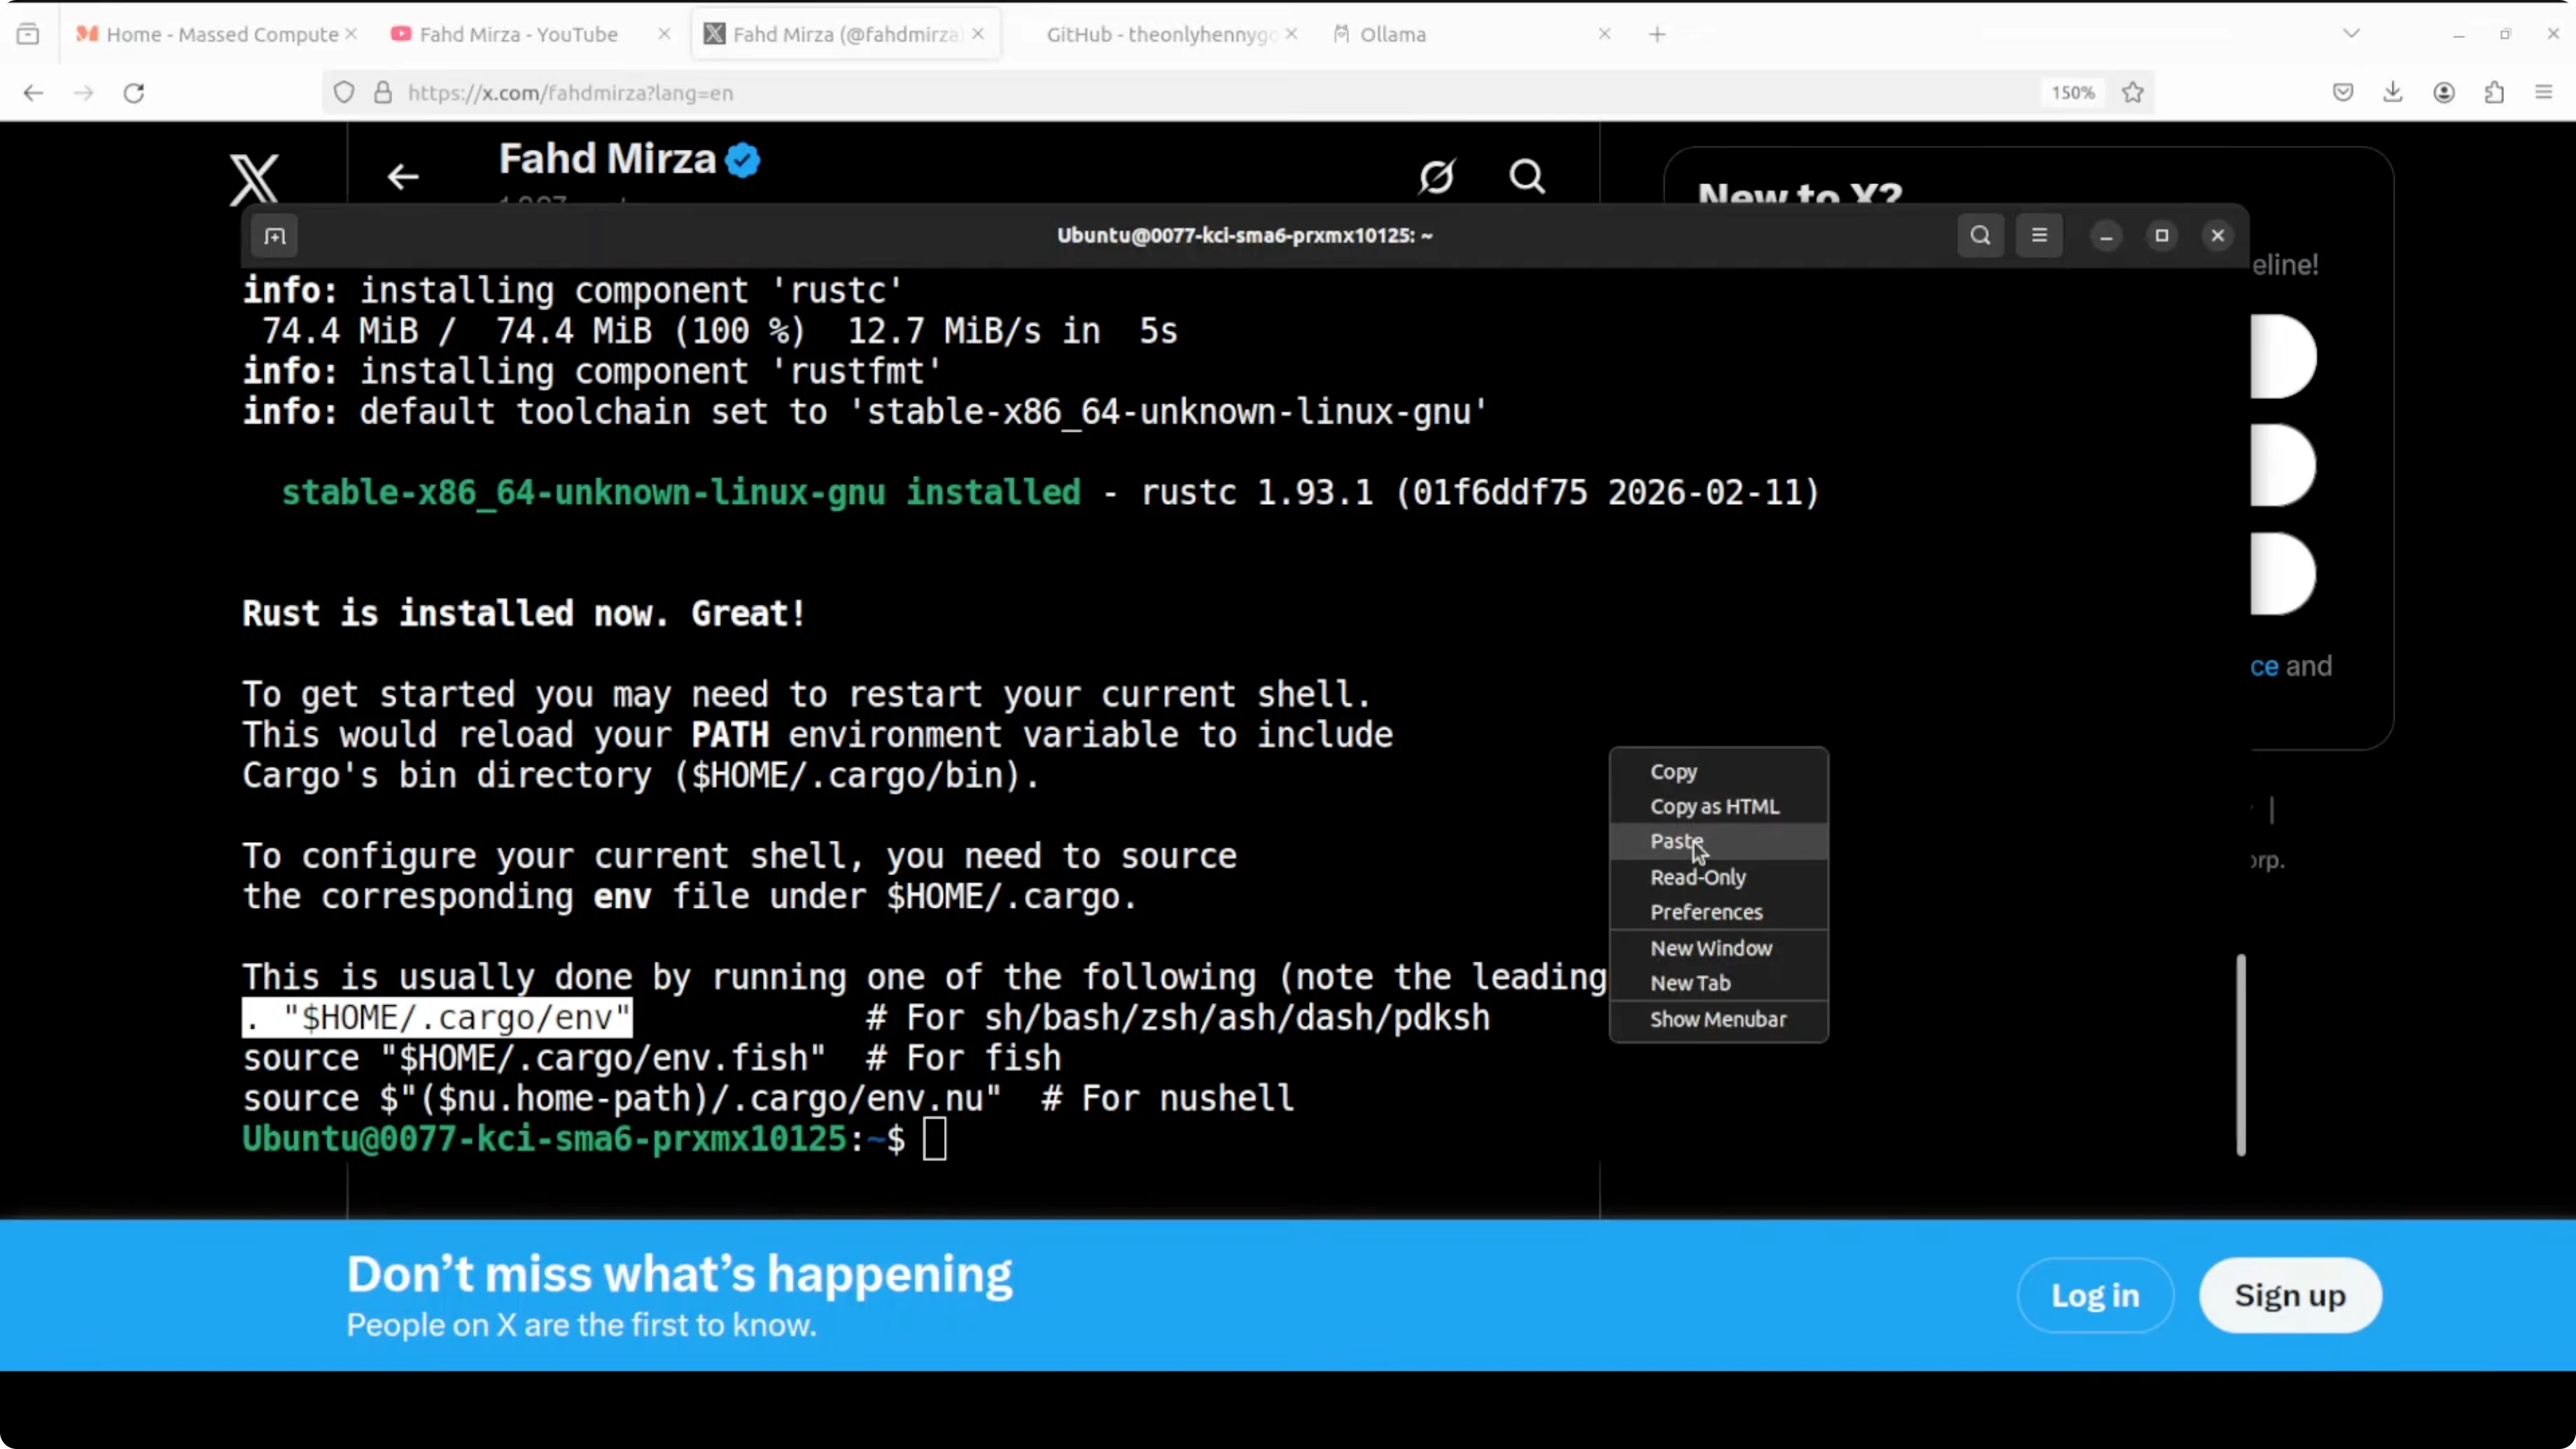Viewport: 2576px width, 1449px height.
Task: Open the Firefox extensions puzzle icon
Action: tap(2494, 93)
